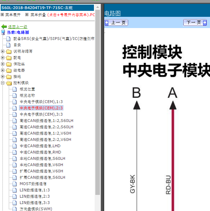The width and height of the screenshot is (210, 211).
Task: Click the GY-BK wire label
Action: pos(133,184)
